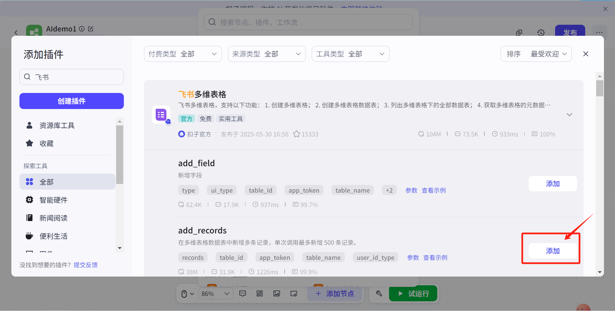Click the ui_type tag under add_field
Screen dimensions: 615x311
click(222, 190)
